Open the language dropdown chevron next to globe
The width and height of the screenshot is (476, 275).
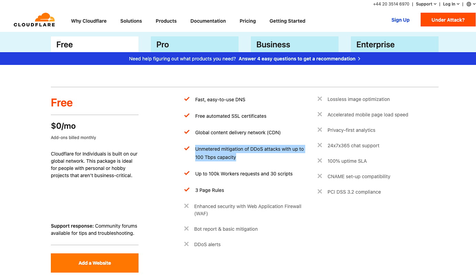tap(474, 4)
